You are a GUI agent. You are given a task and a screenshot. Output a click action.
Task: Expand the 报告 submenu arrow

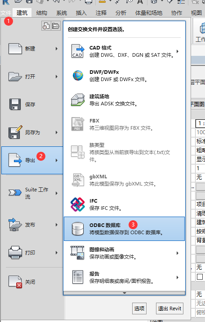pos(178,277)
